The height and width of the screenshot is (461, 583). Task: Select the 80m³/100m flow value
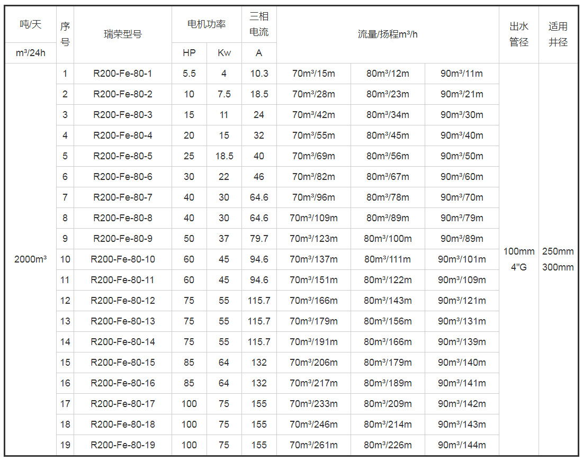tap(388, 239)
